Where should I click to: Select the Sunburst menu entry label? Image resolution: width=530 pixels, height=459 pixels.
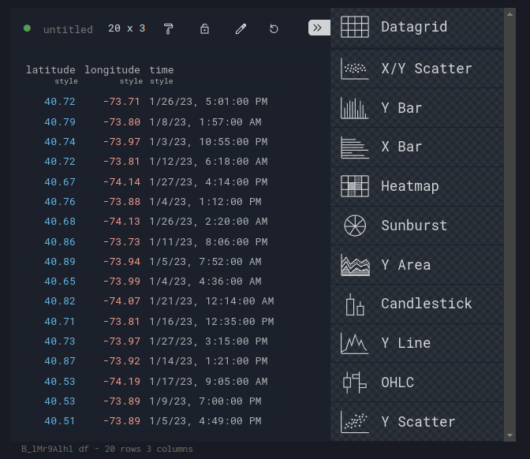tap(414, 226)
